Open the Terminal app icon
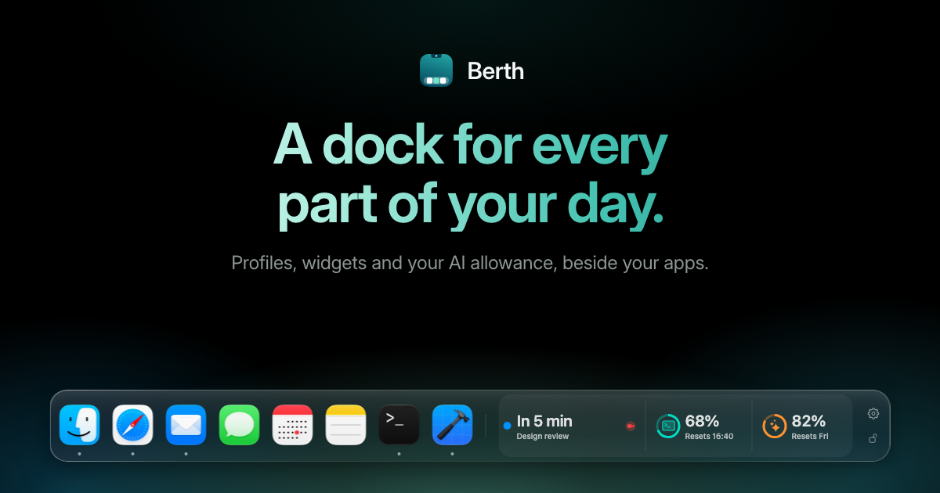Image resolution: width=940 pixels, height=493 pixels. tap(399, 425)
